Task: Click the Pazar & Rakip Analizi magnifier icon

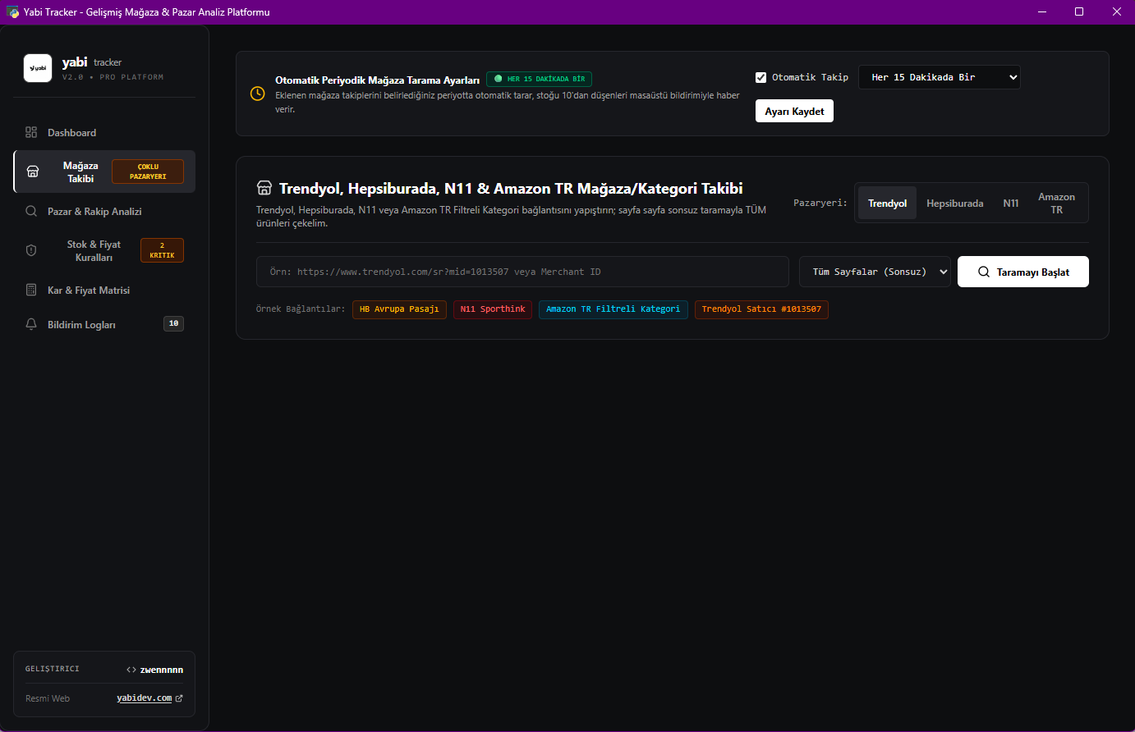Action: [31, 211]
